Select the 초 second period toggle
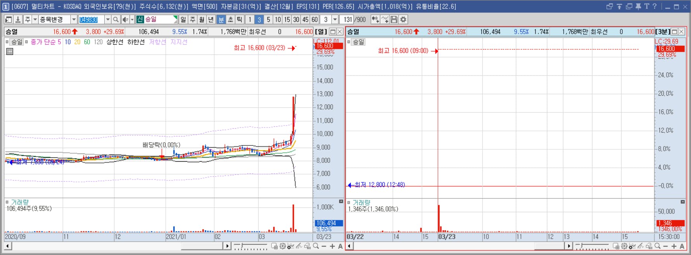This screenshot has width=691, height=255. click(x=231, y=19)
